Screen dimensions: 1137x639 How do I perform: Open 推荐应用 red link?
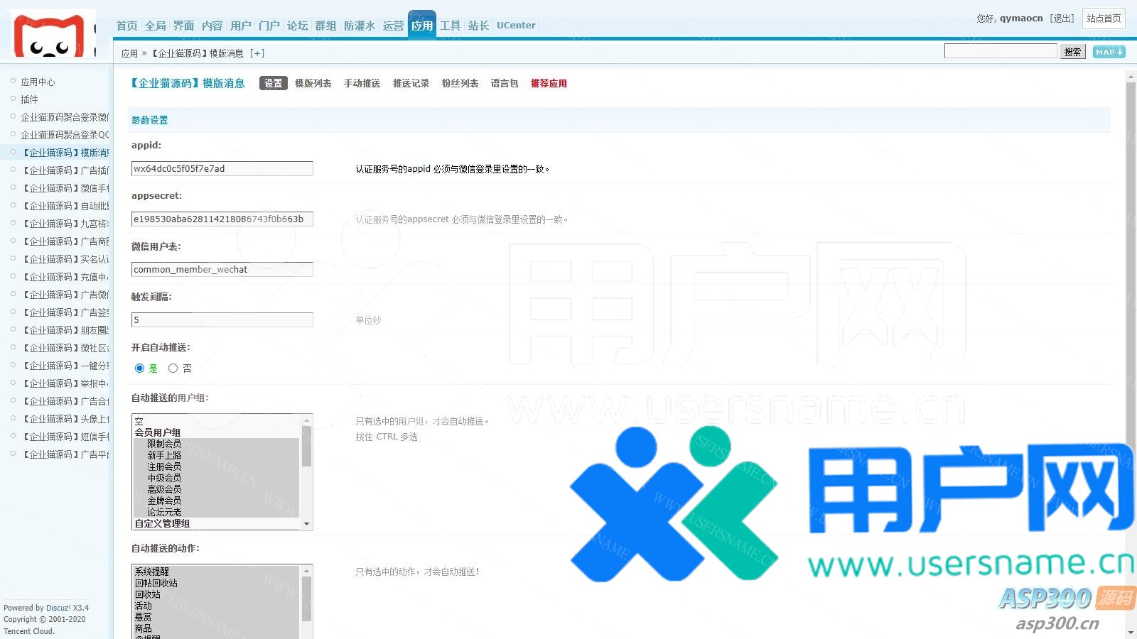pyautogui.click(x=549, y=84)
